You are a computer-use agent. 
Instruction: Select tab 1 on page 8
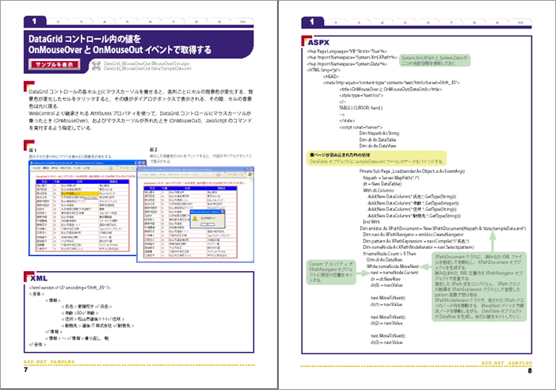pos(312,21)
